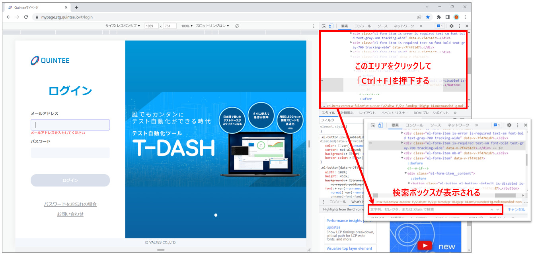Click the browser reload button
The height and width of the screenshot is (254, 534).
pyautogui.click(x=26, y=17)
